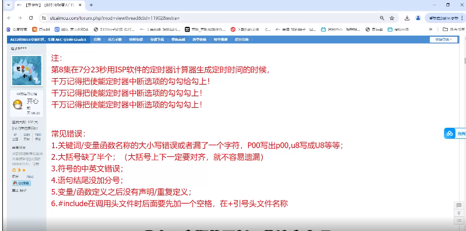The height and width of the screenshot is (231, 466).
Task: Open the first teal bilibili-icon bookmark
Action: pos(340,29)
